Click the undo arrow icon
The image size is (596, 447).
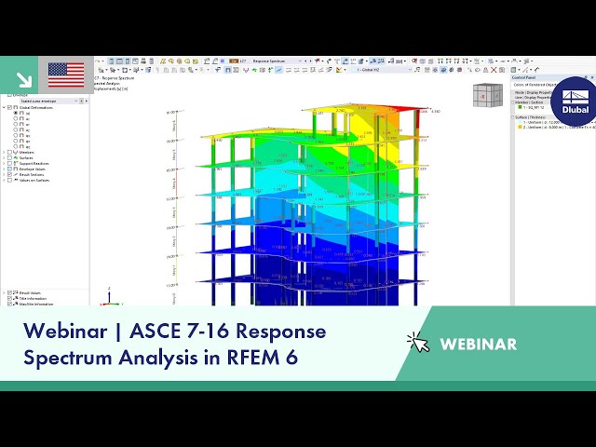[x=98, y=61]
